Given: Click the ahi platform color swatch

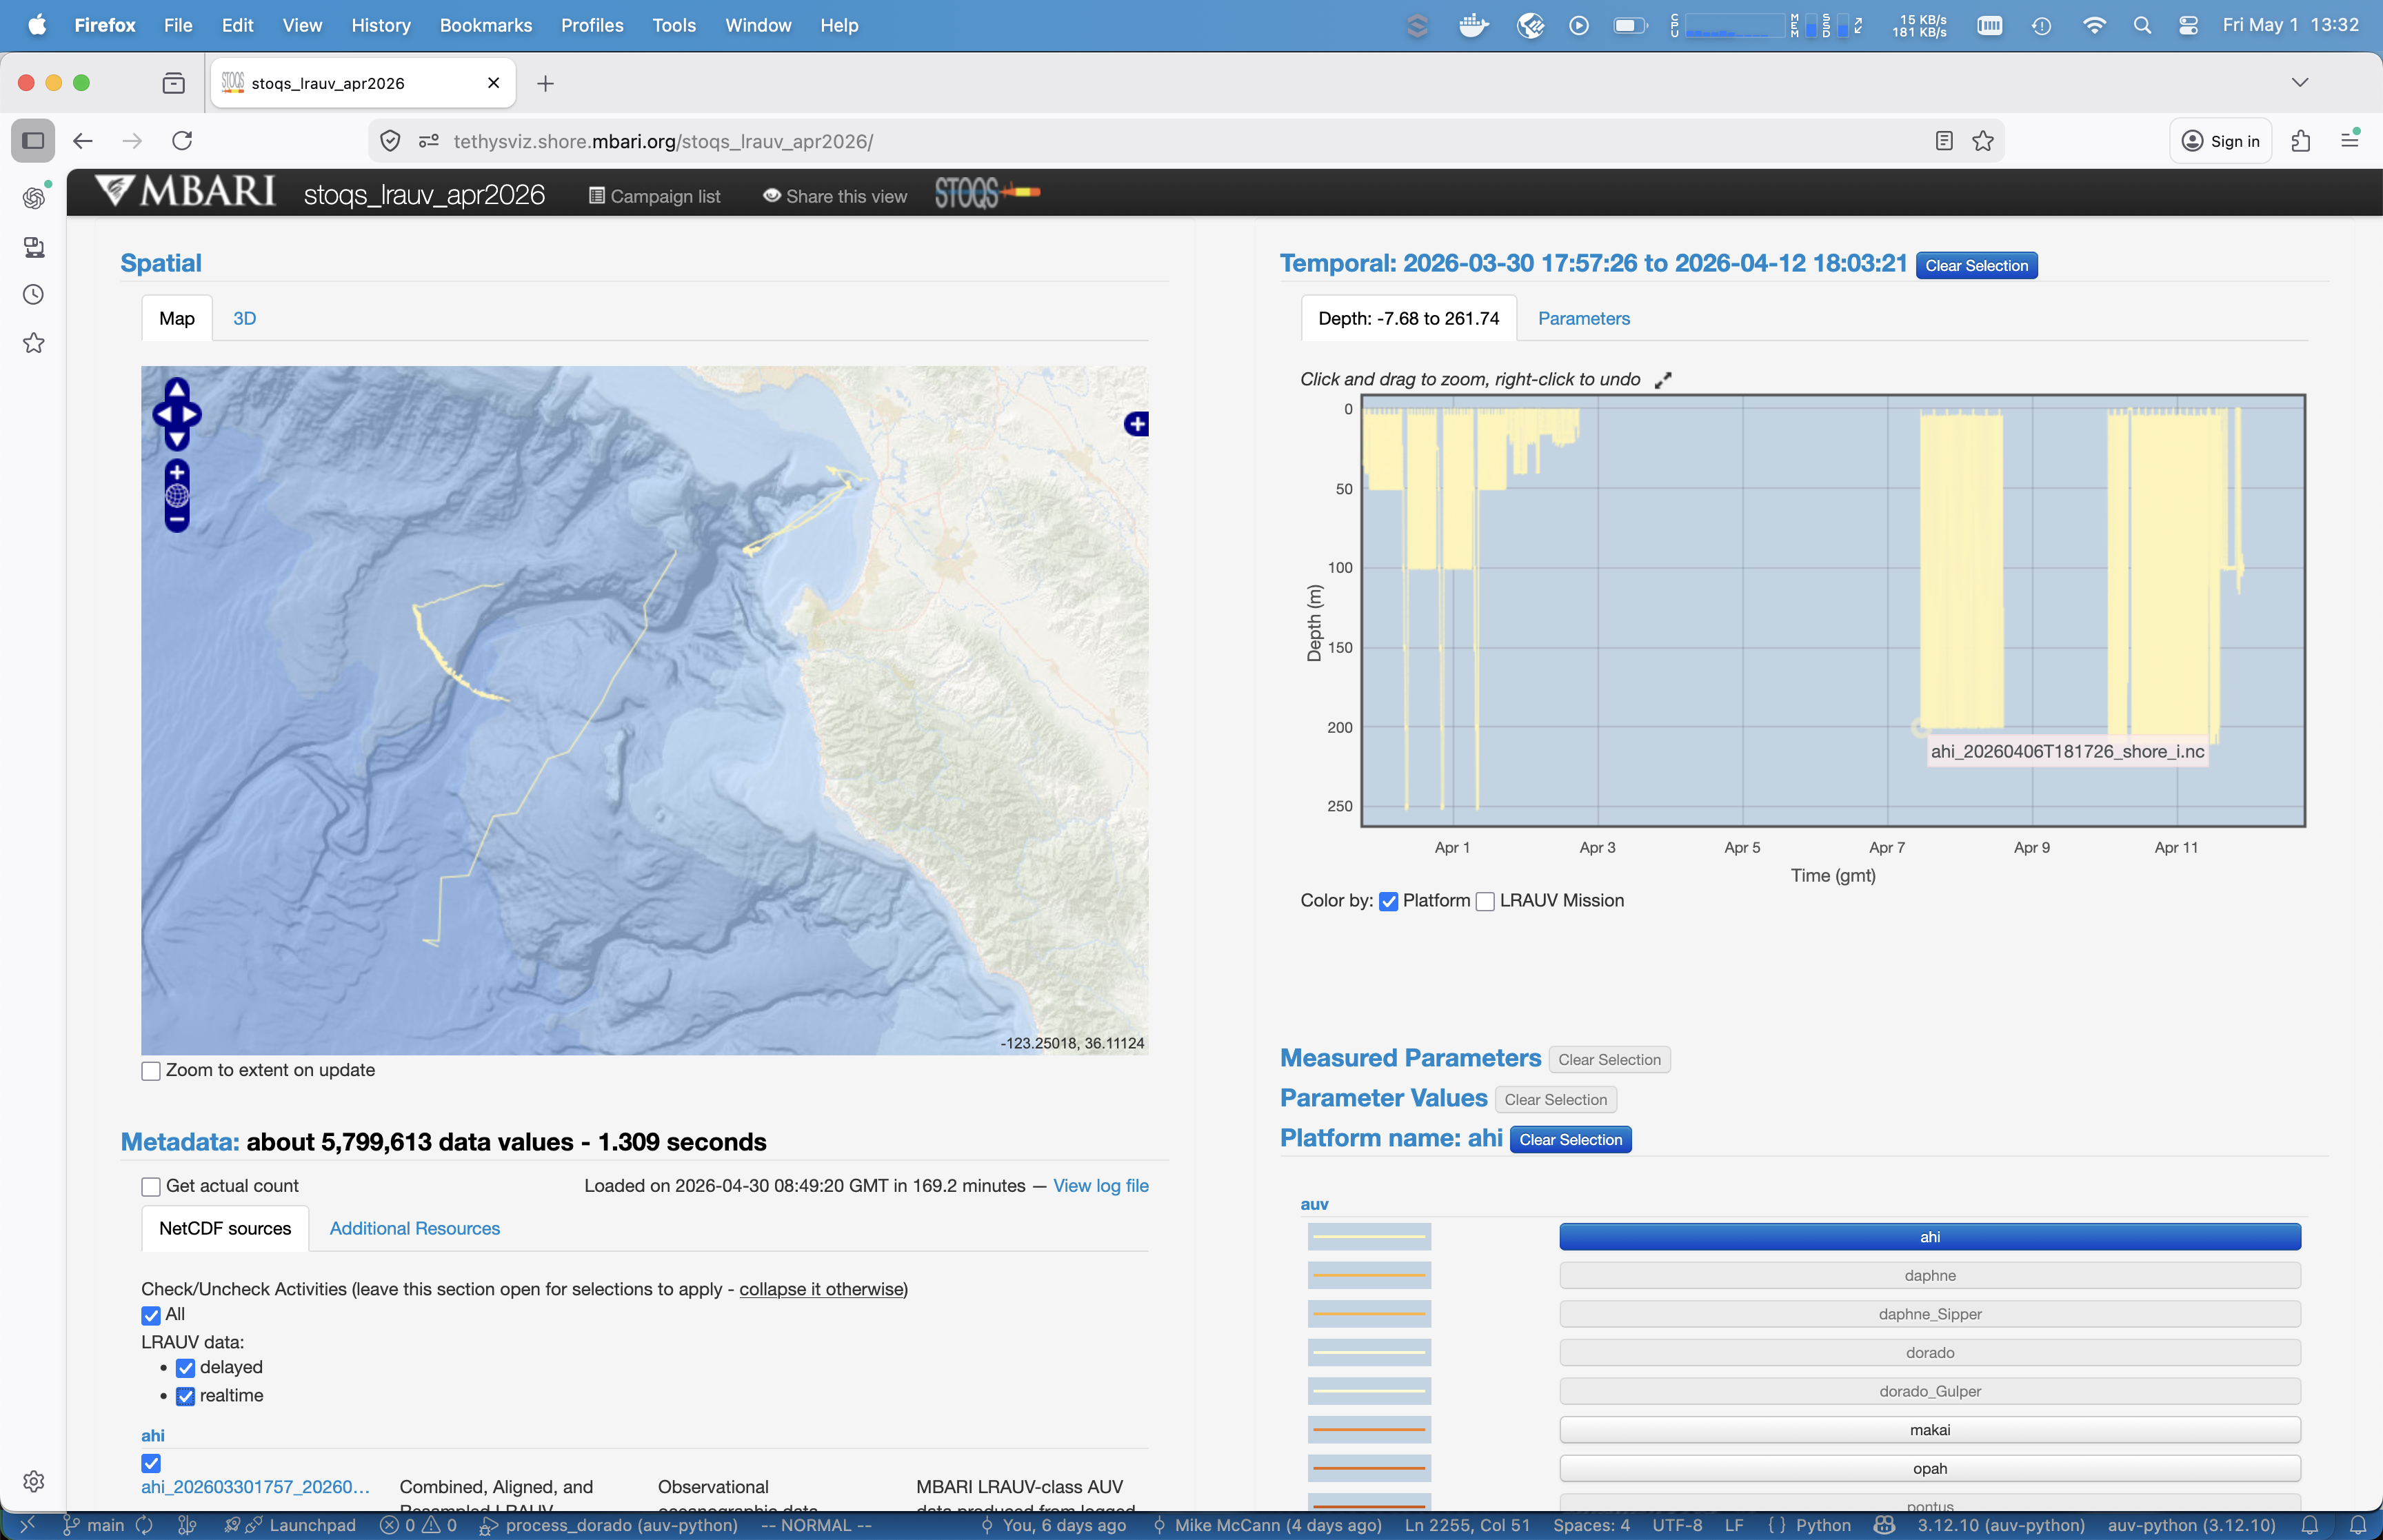Looking at the screenshot, I should [1369, 1237].
